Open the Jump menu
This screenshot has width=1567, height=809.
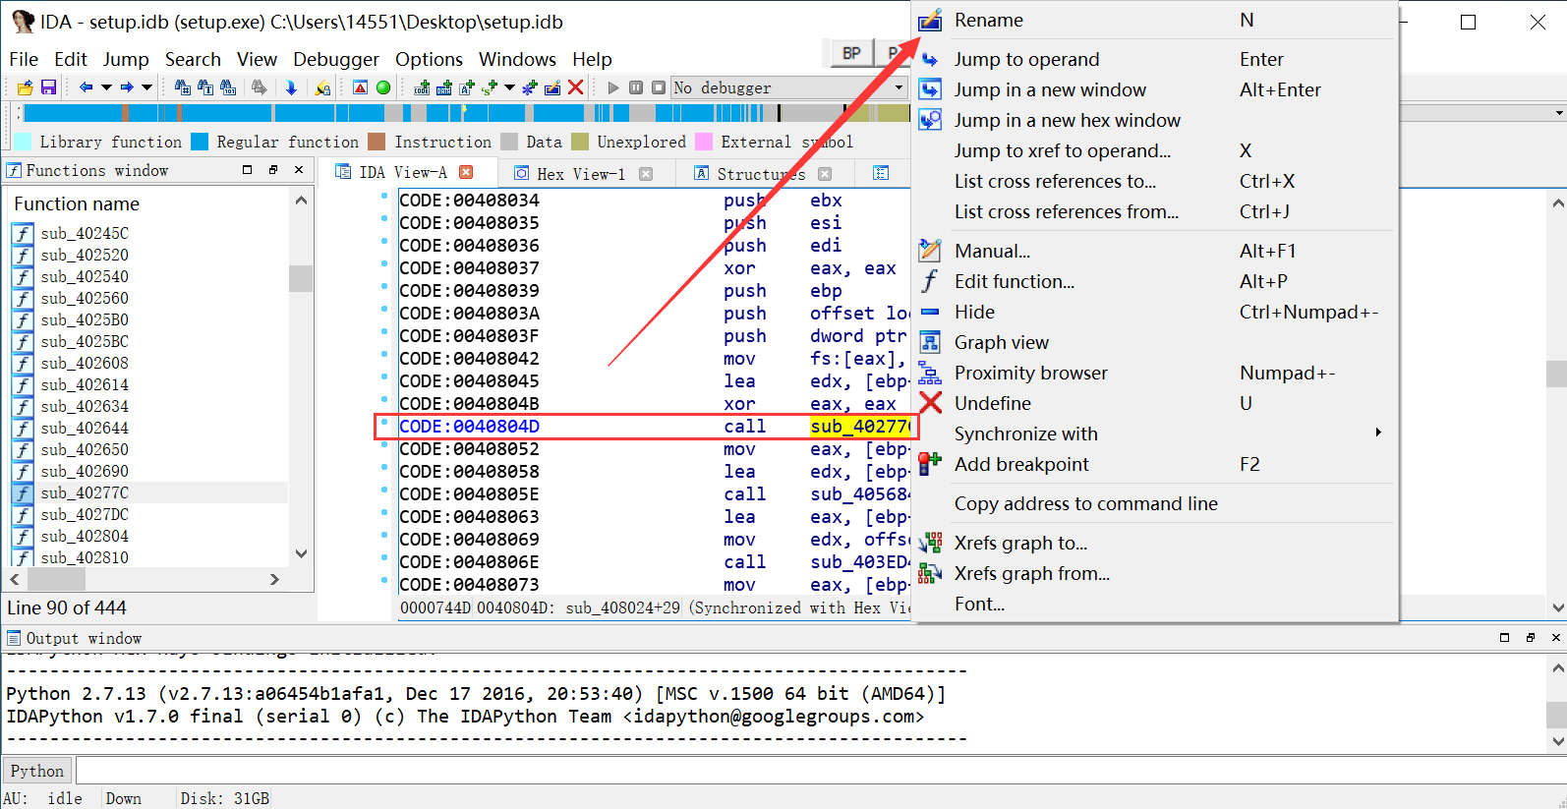coord(126,59)
